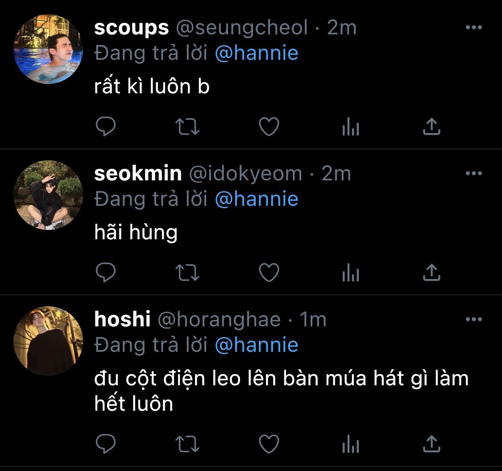This screenshot has height=471, width=502.
Task: Retweet scoups' reply
Action: coord(187,126)
